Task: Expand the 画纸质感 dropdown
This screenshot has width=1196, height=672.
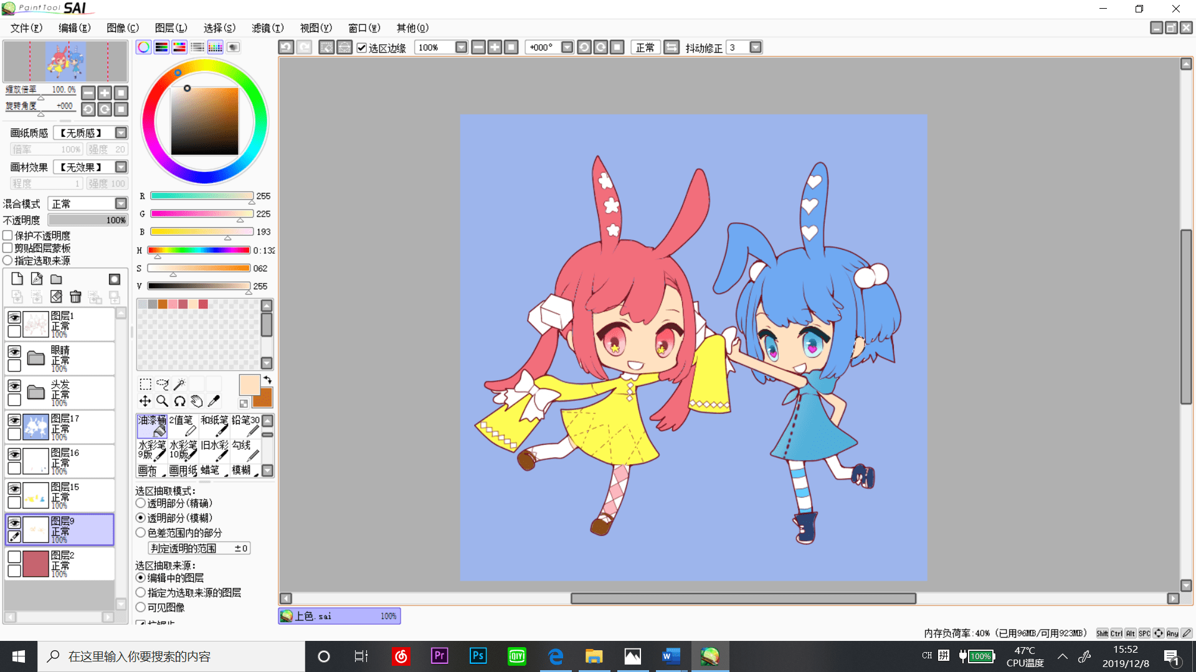Action: coord(121,133)
